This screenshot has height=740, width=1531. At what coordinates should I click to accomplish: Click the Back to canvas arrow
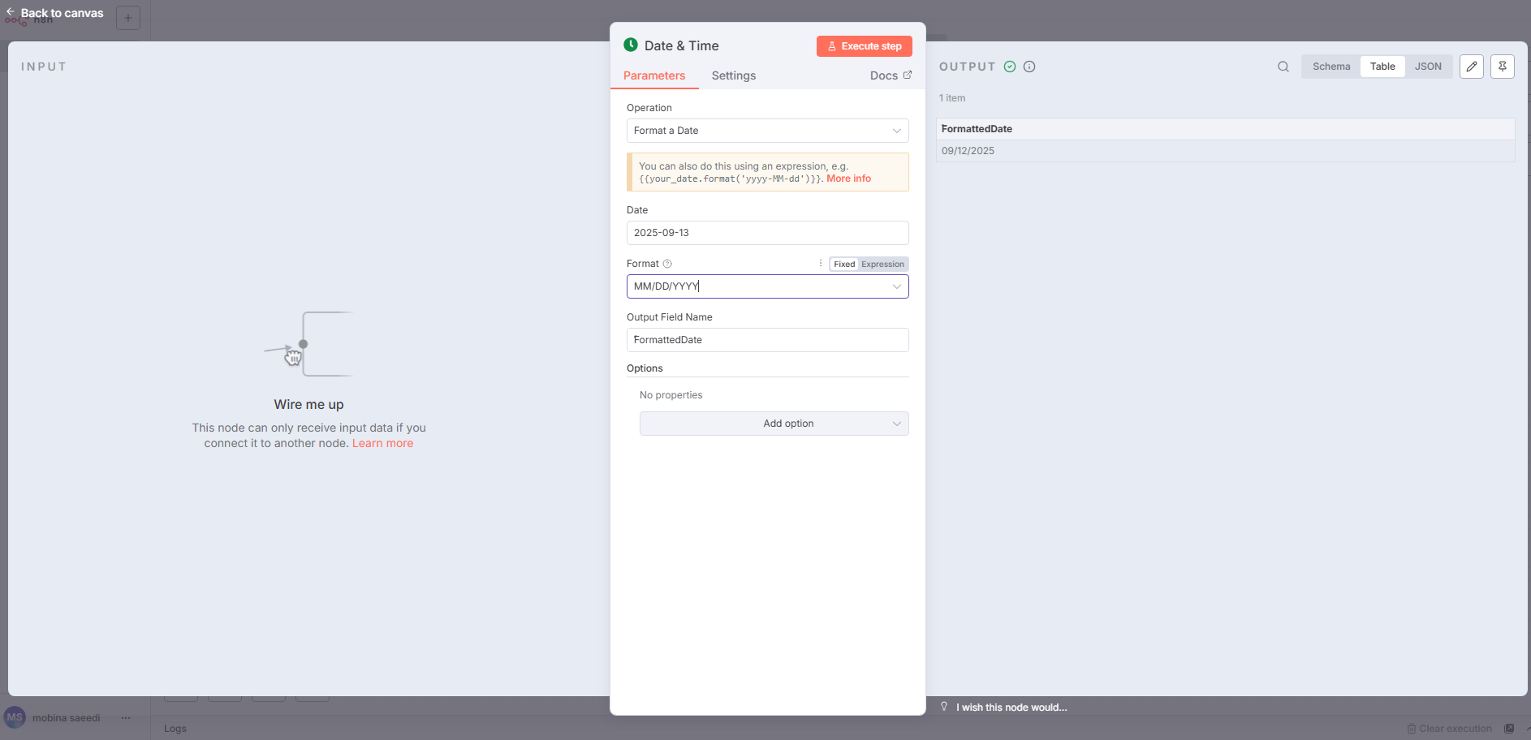click(x=11, y=12)
